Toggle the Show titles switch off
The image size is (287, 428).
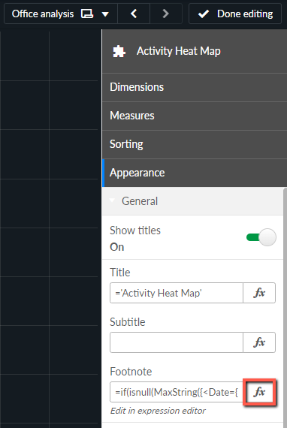(261, 237)
